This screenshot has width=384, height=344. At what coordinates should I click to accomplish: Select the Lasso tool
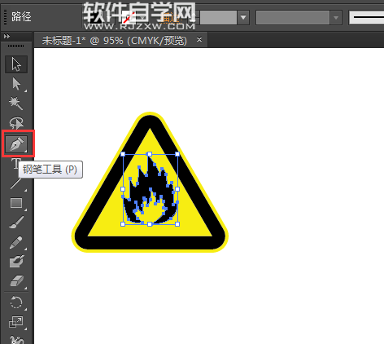16,123
